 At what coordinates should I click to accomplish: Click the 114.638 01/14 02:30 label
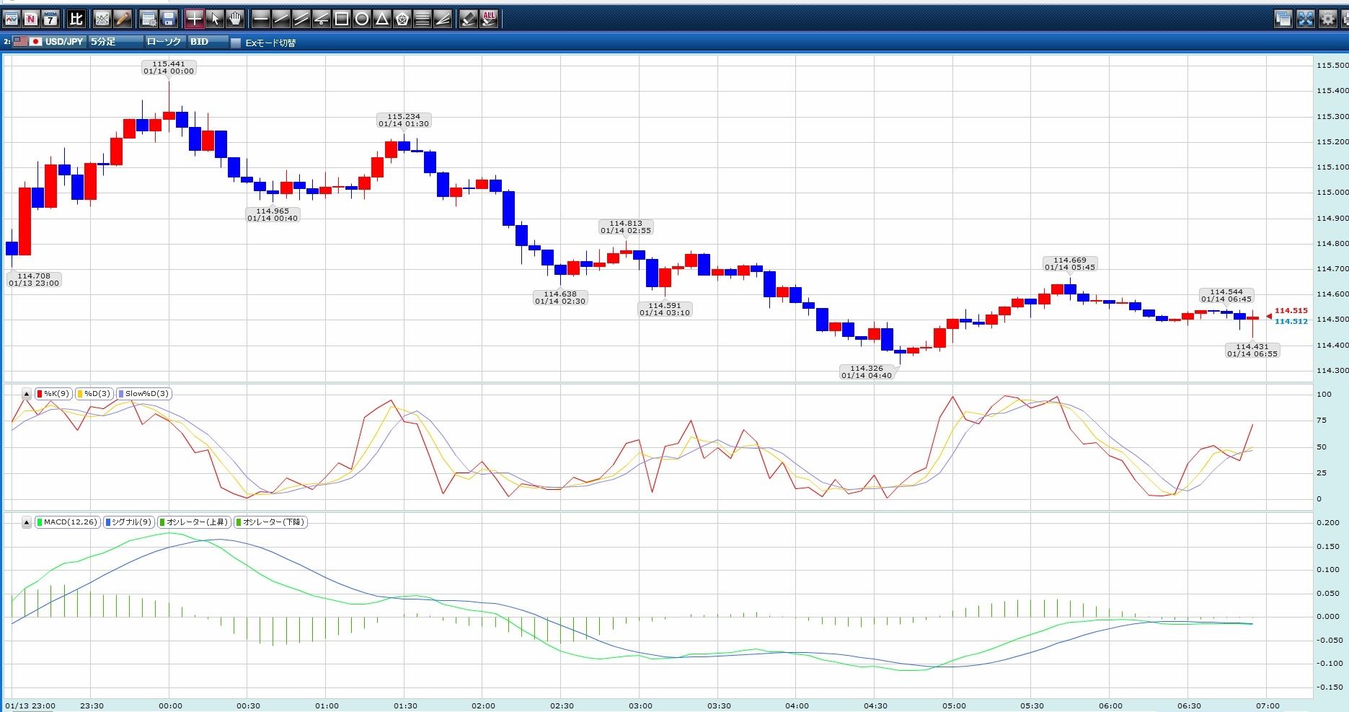point(560,298)
